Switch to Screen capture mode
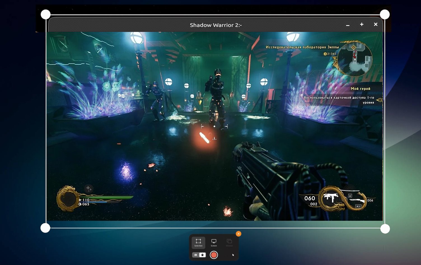The width and height of the screenshot is (421, 265). (214, 242)
